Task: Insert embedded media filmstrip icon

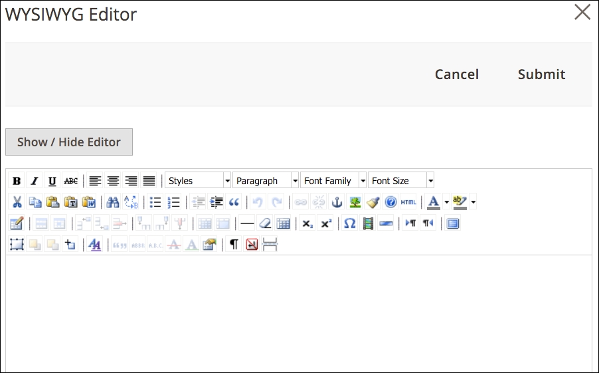Action: point(368,223)
